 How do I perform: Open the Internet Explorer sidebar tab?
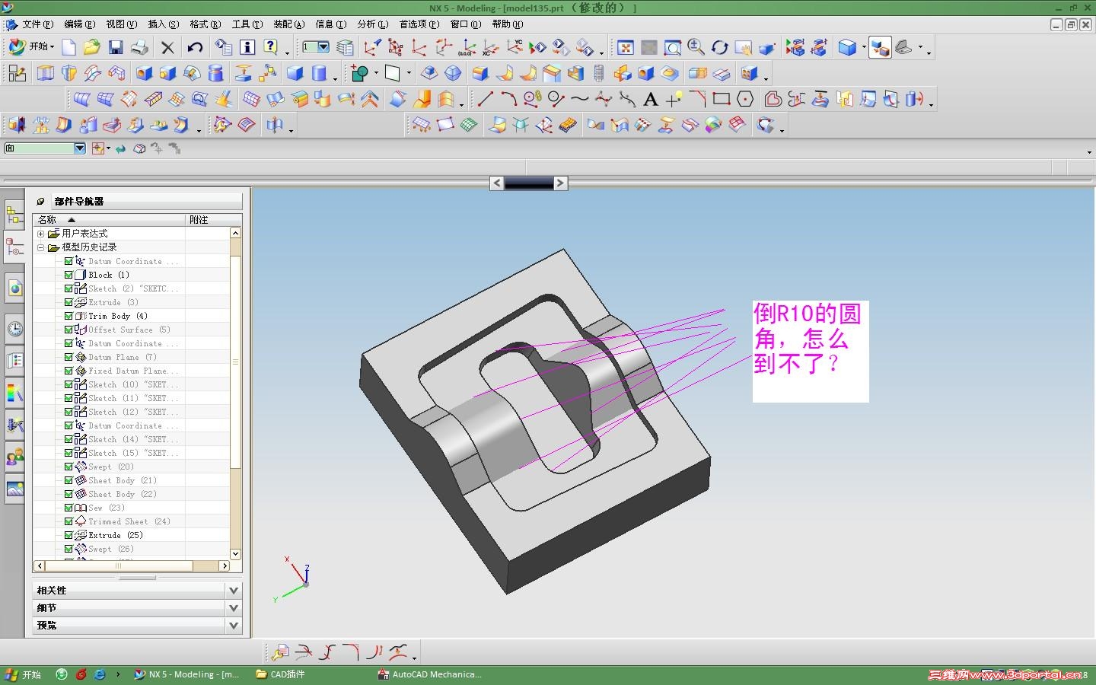click(14, 288)
